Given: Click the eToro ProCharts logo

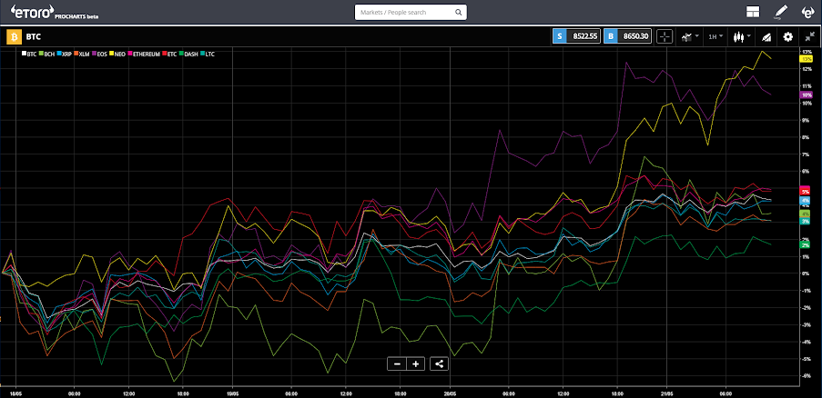Looking at the screenshot, I should [55, 12].
